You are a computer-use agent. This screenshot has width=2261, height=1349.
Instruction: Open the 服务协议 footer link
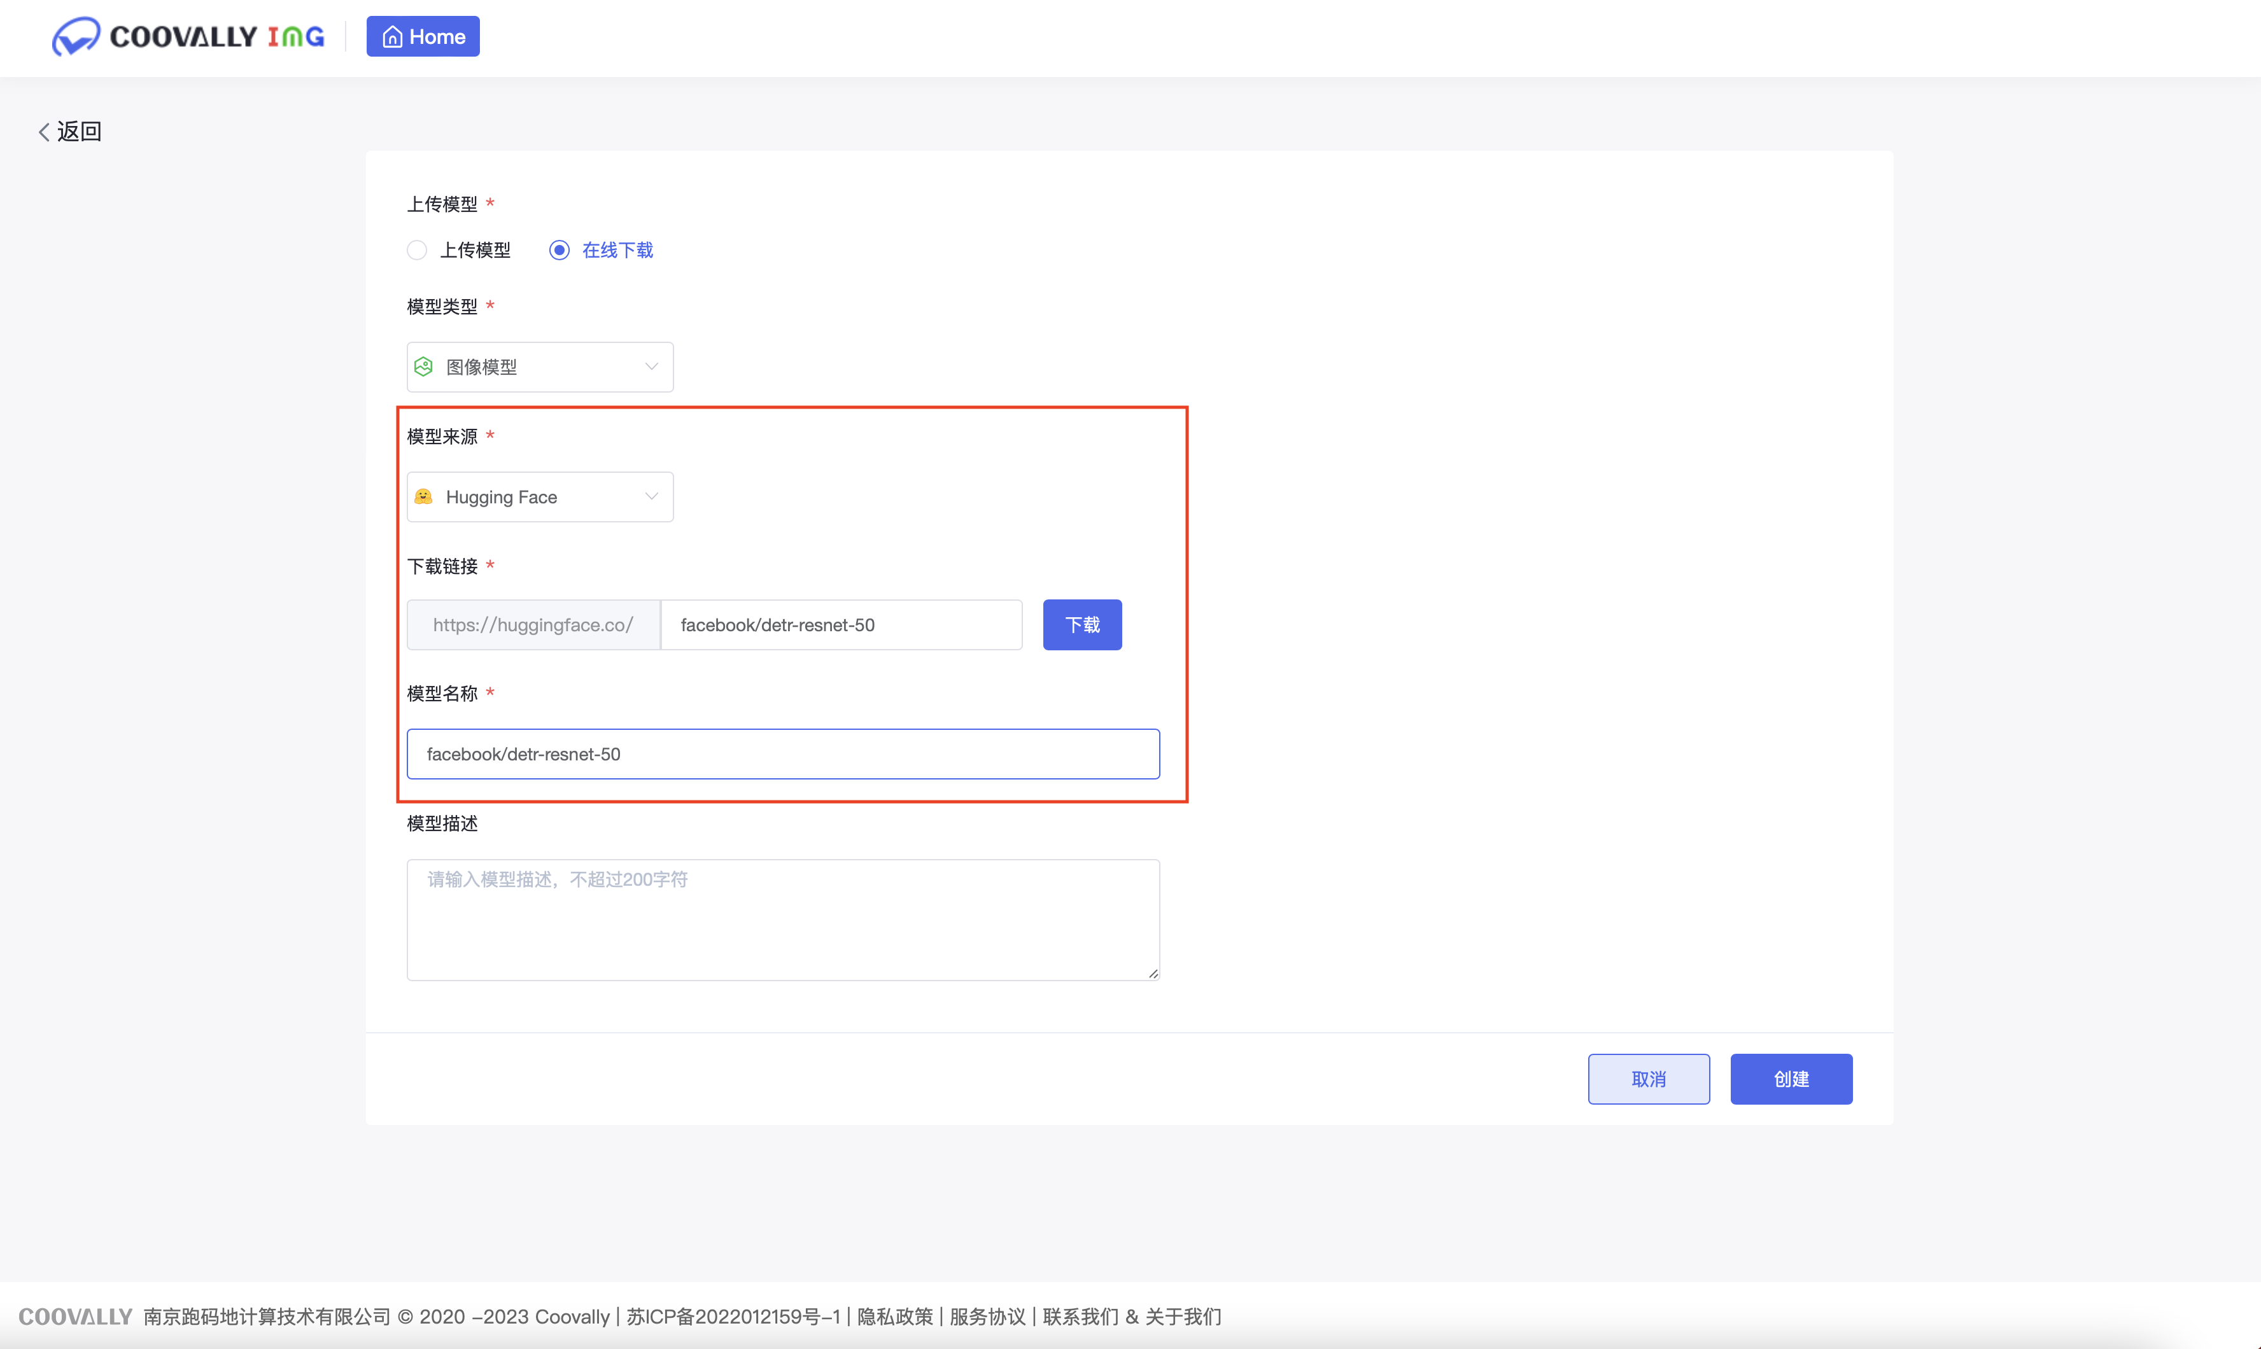[x=987, y=1317]
